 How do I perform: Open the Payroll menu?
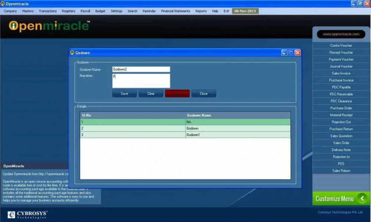pos(85,11)
